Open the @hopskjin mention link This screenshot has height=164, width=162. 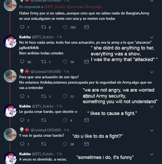93,7
